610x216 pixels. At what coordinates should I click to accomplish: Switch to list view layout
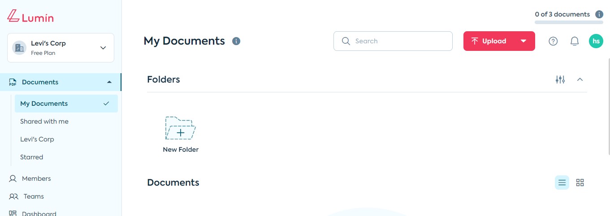point(562,183)
